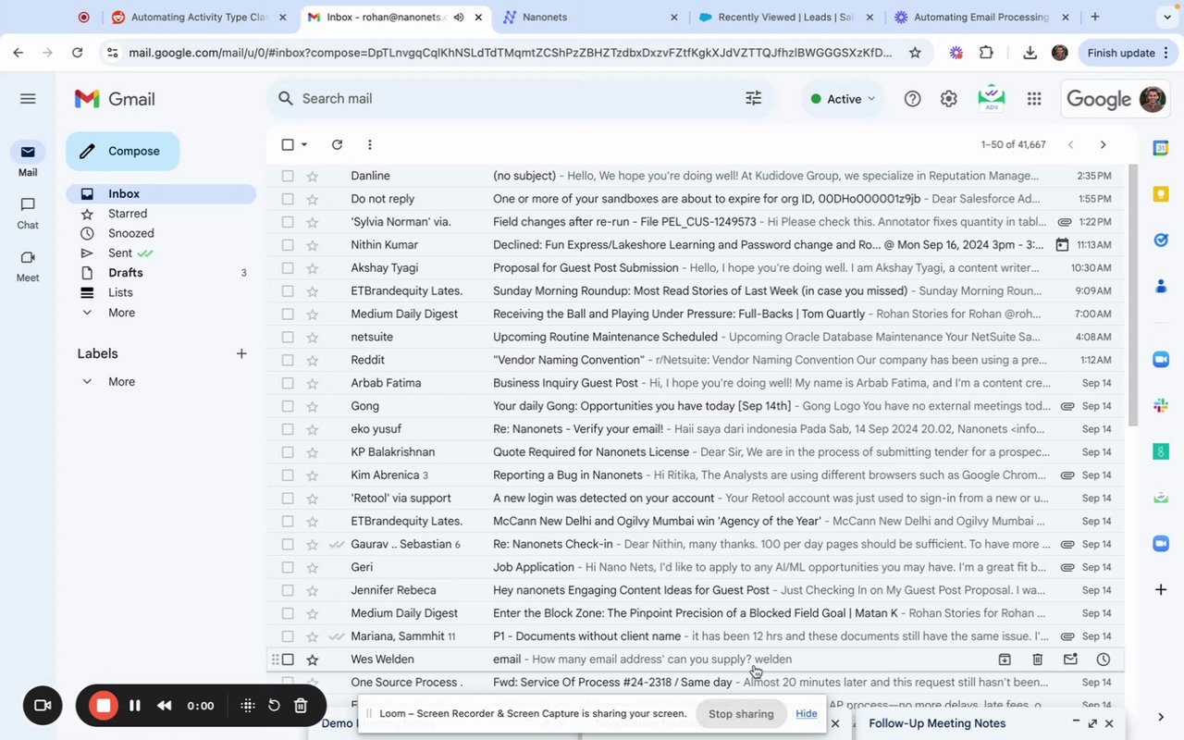Pop out the Follow-Up Meeting Notes window

1092,723
